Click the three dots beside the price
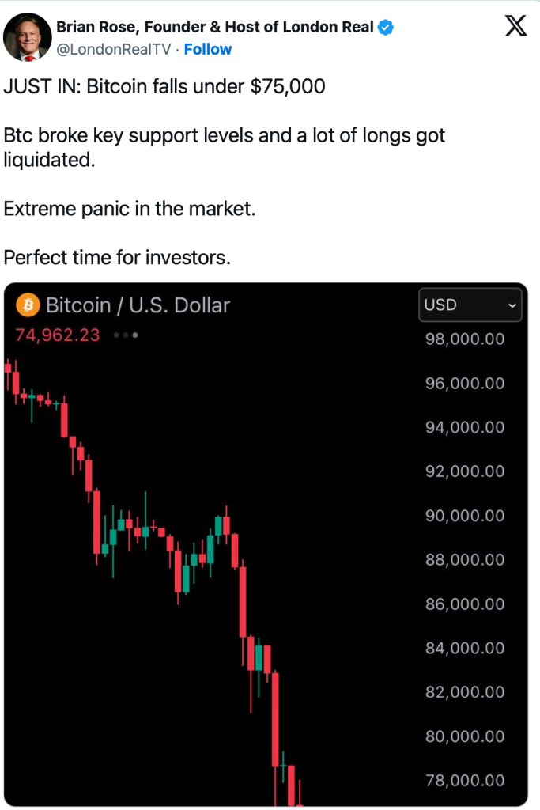 pos(127,335)
